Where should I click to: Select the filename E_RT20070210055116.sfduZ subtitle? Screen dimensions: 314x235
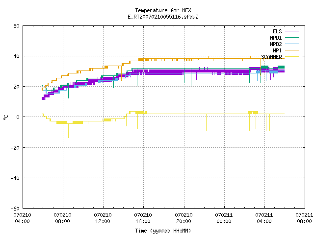(x=163, y=17)
